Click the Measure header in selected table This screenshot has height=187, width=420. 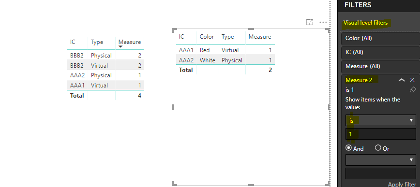(260, 37)
